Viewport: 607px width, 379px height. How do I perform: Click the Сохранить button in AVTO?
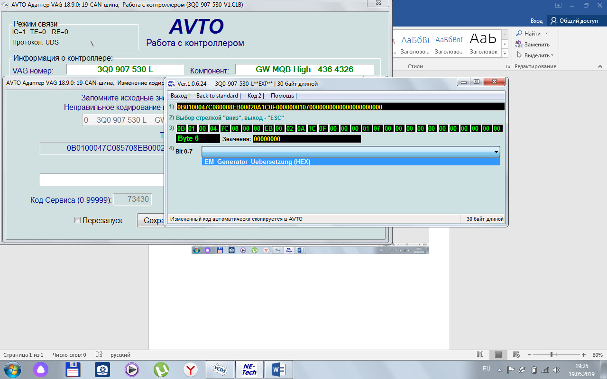click(150, 220)
